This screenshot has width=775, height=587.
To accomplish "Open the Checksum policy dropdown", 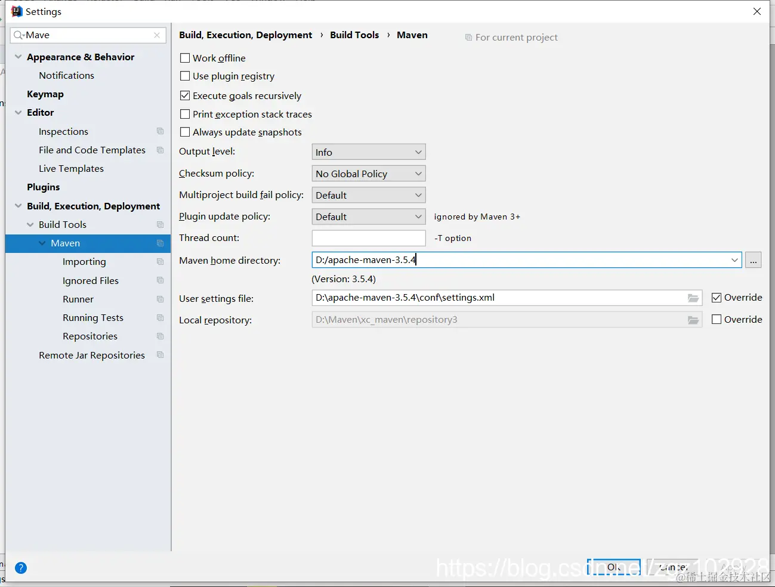I will pos(369,174).
